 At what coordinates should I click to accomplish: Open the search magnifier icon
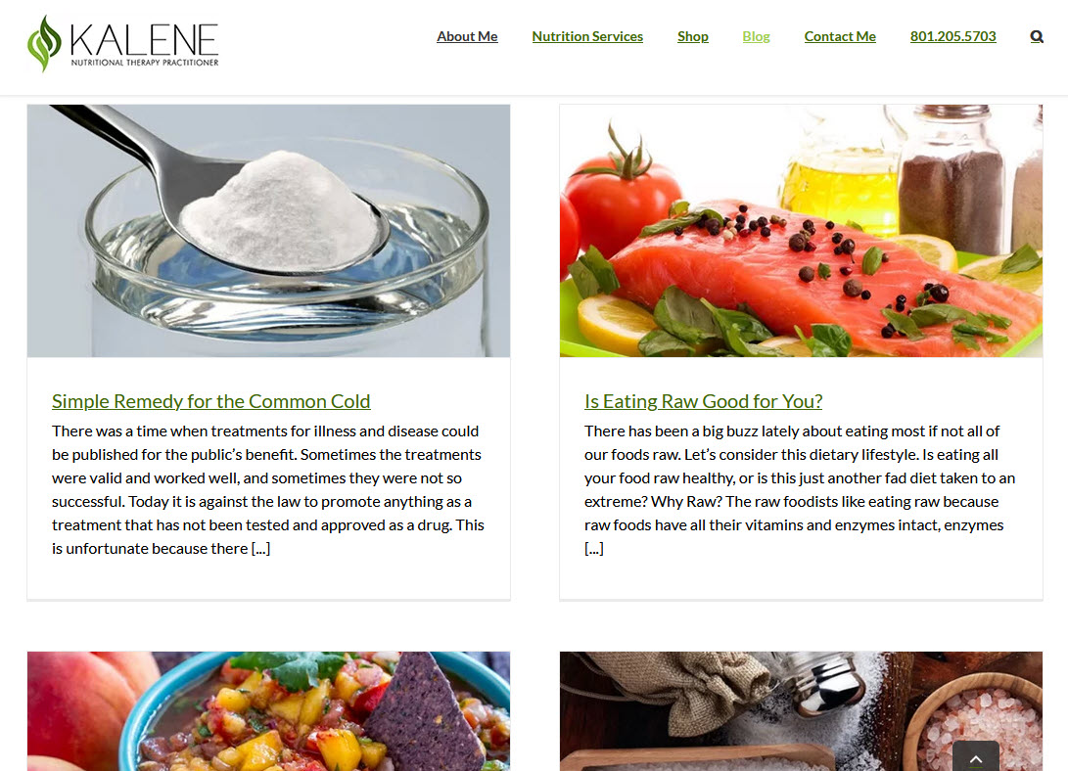[1037, 37]
